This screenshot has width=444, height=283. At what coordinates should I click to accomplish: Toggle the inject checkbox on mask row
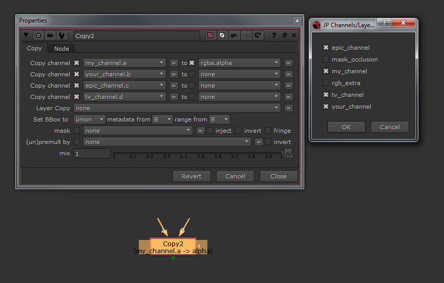coord(210,131)
